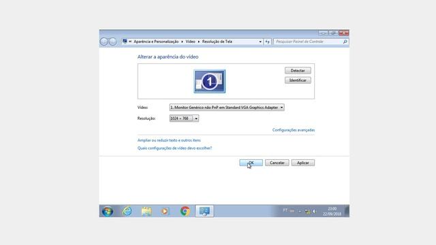Click the Show Desktop strip at taskbar end
The image size is (436, 245).
347,211
